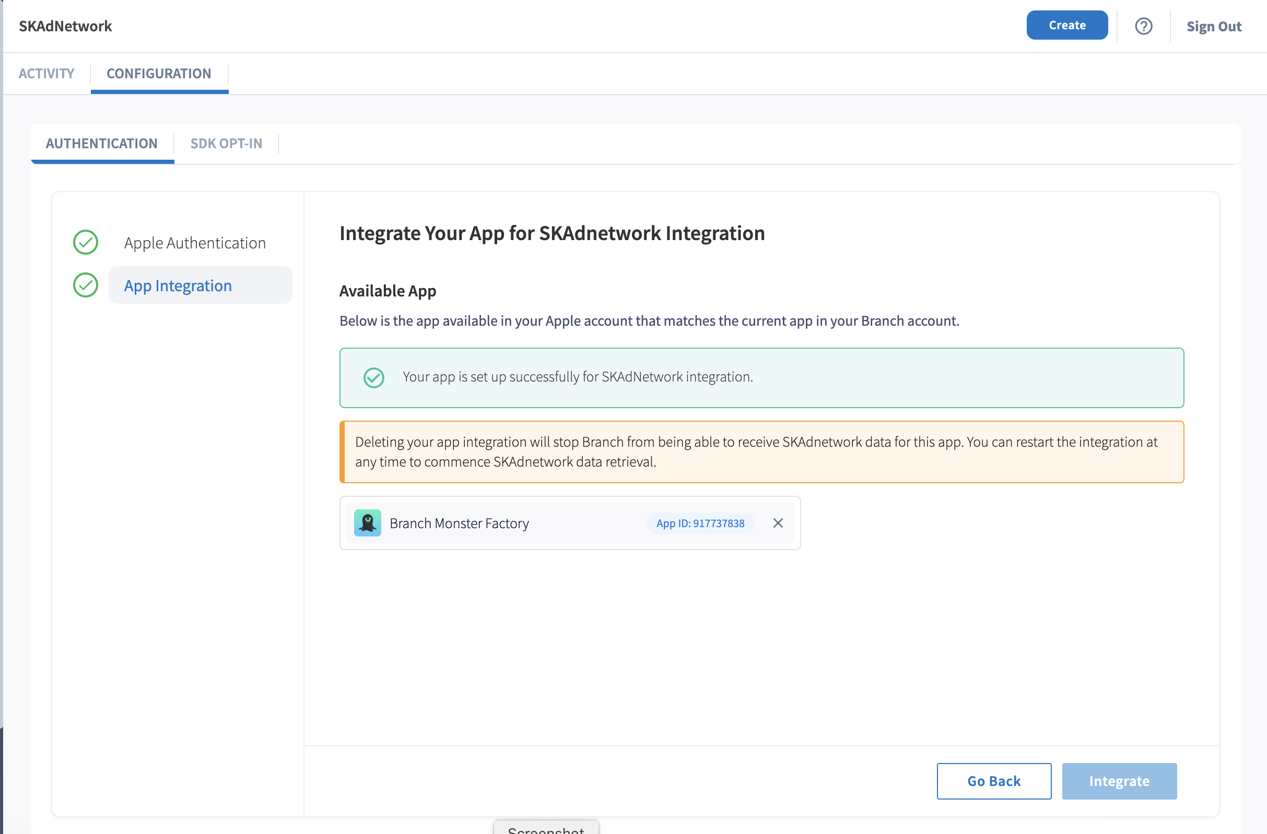Select Apple Authentication step in sidebar
The height and width of the screenshot is (834, 1267).
tap(195, 243)
